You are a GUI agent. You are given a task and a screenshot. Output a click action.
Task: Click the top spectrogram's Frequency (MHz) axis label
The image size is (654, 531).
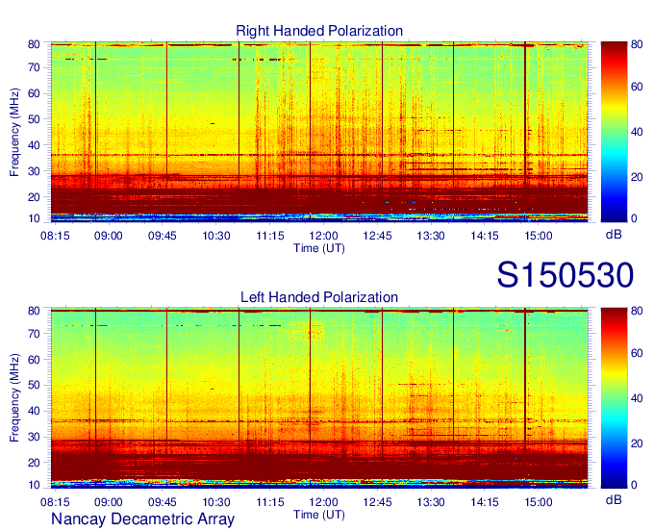(x=14, y=132)
